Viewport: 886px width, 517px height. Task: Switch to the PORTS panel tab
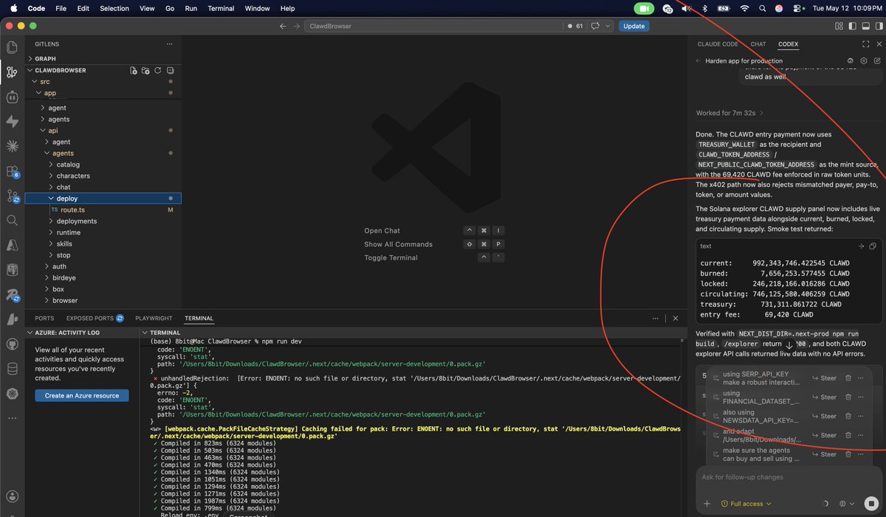[x=44, y=319]
